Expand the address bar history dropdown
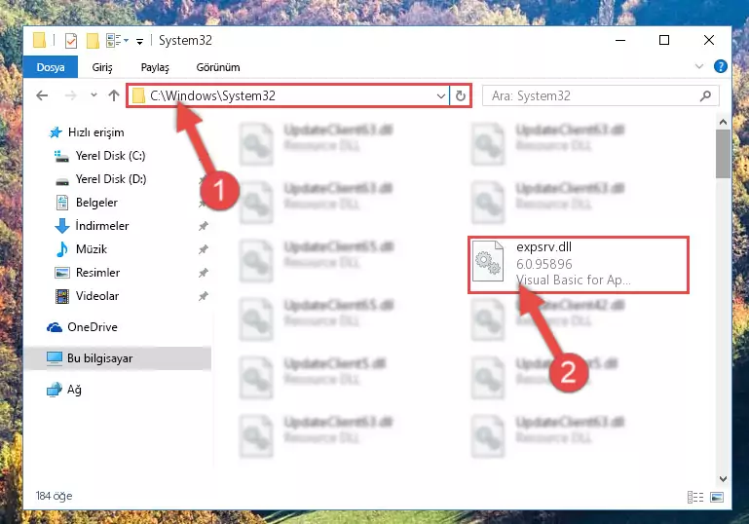749x524 pixels. tap(441, 96)
